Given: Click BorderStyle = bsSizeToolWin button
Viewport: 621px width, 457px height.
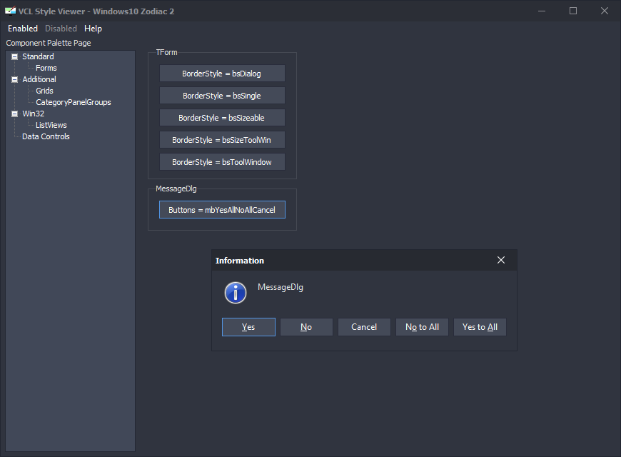Looking at the screenshot, I should pos(222,140).
